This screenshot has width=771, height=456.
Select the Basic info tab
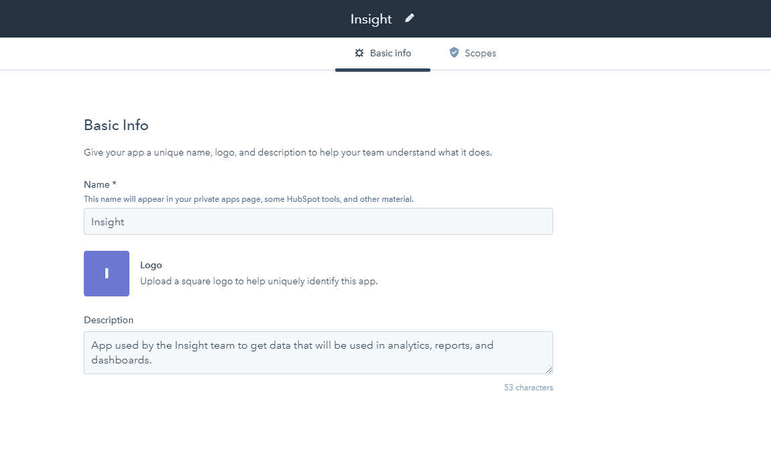(383, 52)
